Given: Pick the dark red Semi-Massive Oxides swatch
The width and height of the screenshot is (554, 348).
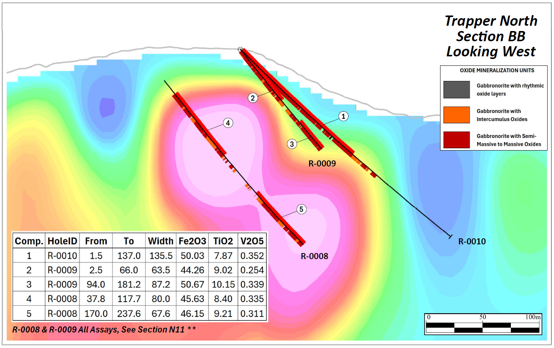Looking at the screenshot, I should point(456,140).
